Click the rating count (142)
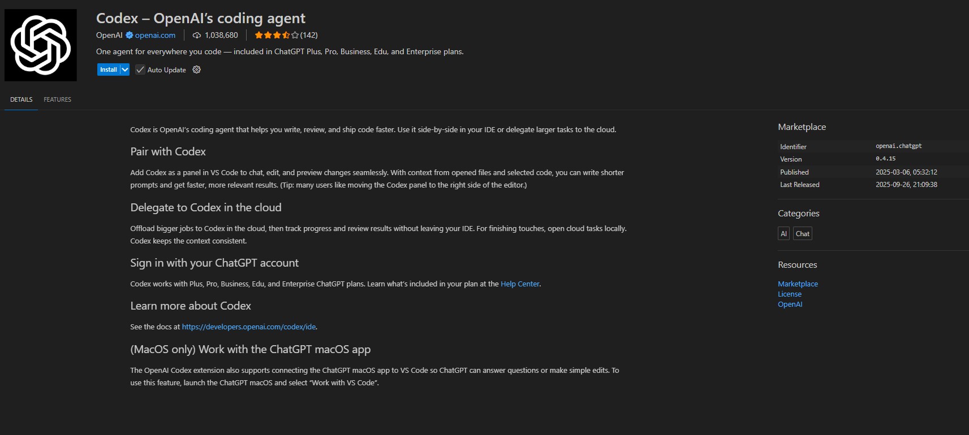 (309, 35)
